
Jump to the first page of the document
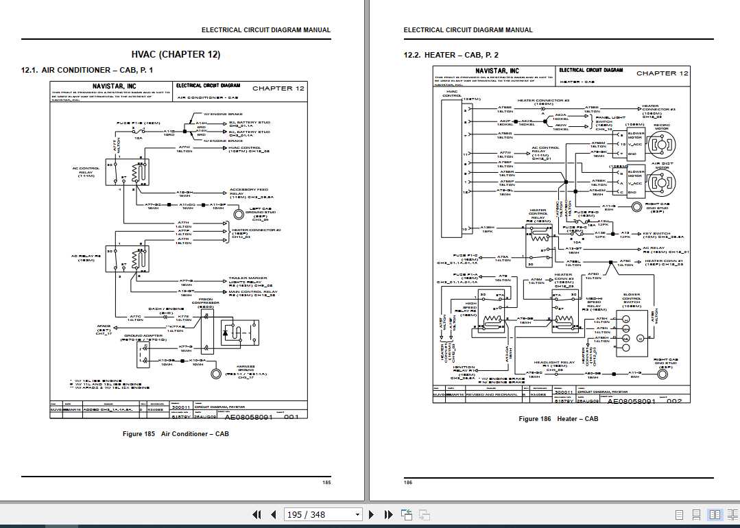(x=256, y=514)
